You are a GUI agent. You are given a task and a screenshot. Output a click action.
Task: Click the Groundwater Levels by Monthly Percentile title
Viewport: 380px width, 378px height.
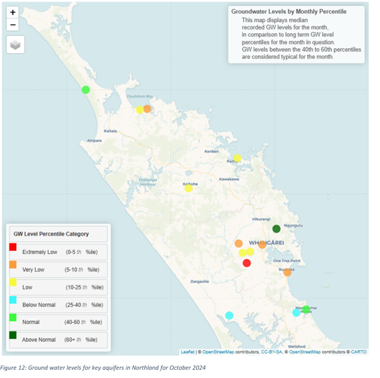[289, 12]
